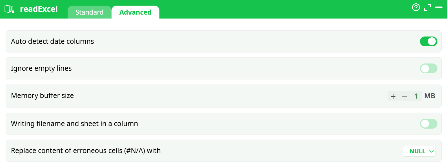
Task: Click the Memory buffer size label
Action: click(x=42, y=96)
